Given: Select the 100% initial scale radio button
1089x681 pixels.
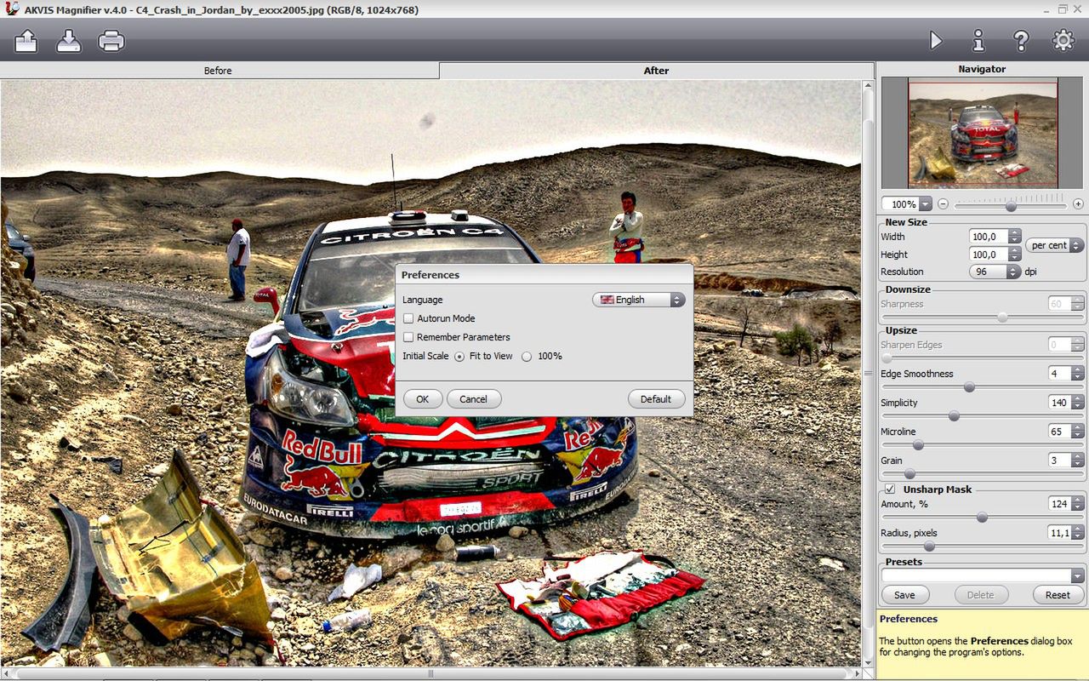Looking at the screenshot, I should pos(527,357).
